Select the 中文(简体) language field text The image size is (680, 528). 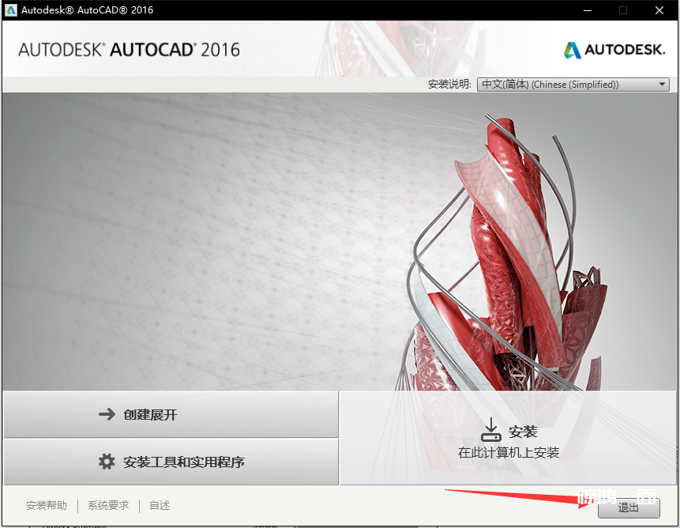pyautogui.click(x=550, y=85)
